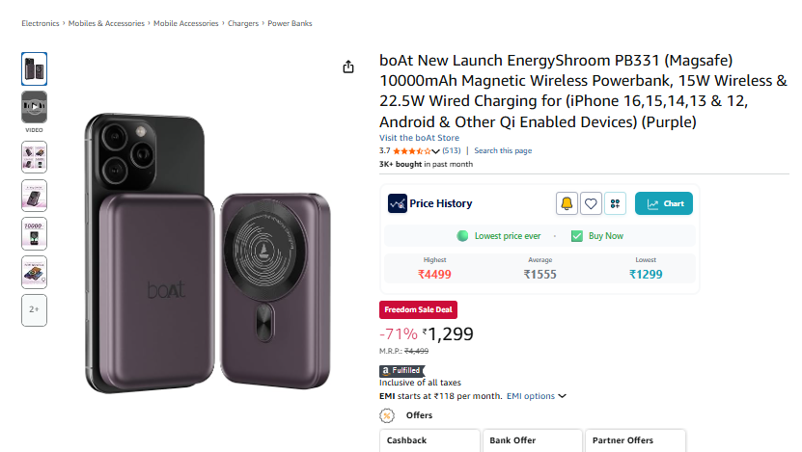Play the product VIDEO thumbnail

click(35, 107)
